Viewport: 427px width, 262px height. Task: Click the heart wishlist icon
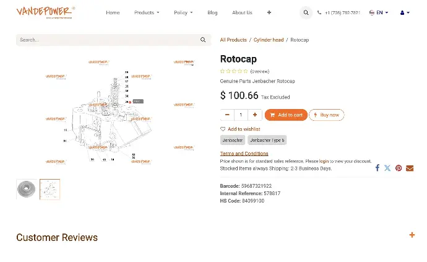(x=223, y=129)
